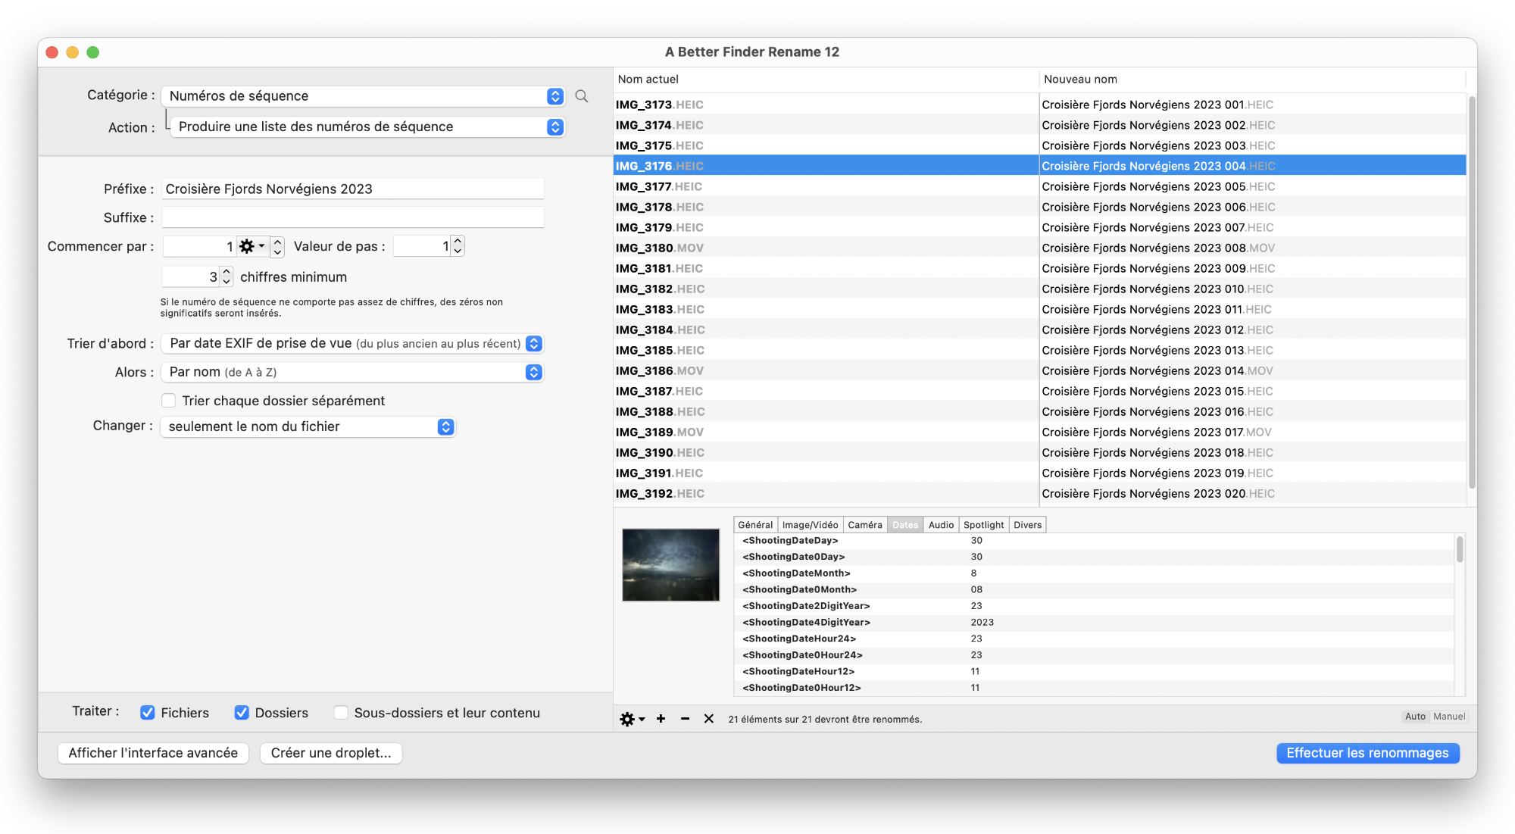Click the ShootingDate4DigitYear metadata row
The width and height of the screenshot is (1515, 834).
click(x=1095, y=623)
